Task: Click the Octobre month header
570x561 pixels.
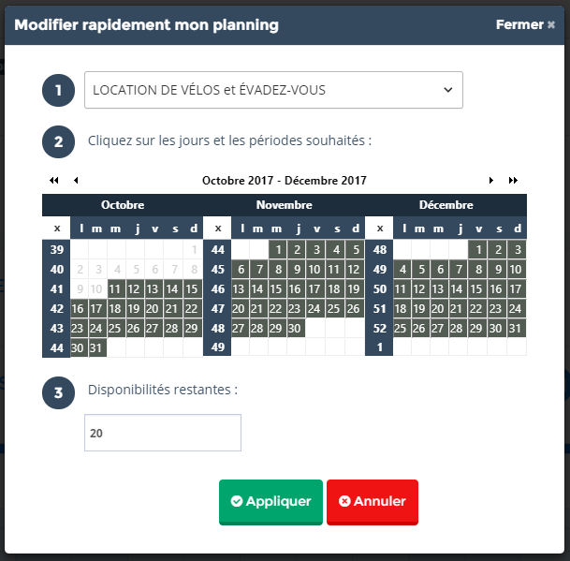Action: click(x=123, y=204)
